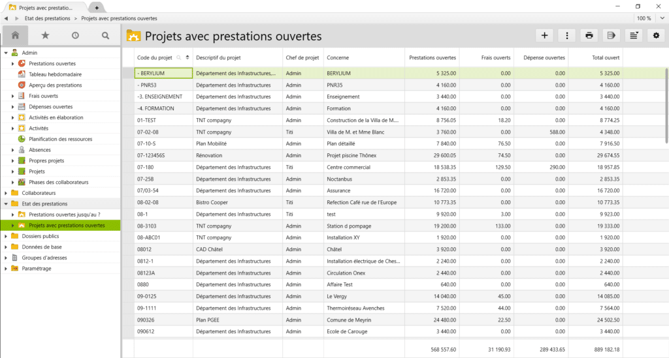Image resolution: width=669 pixels, height=358 pixels.
Task: Select Projets in the sidebar tree
Action: point(37,171)
